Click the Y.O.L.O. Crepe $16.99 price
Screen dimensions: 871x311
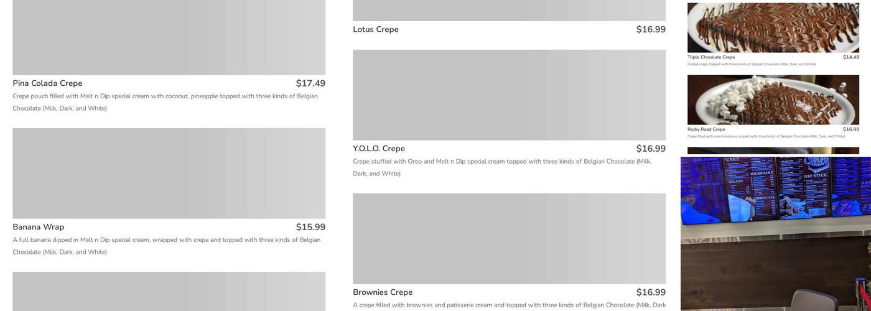(x=651, y=149)
